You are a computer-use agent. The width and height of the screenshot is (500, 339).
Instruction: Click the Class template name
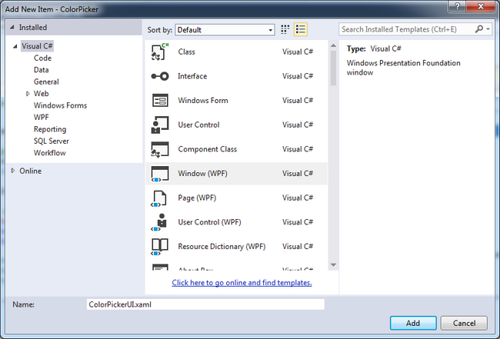[187, 52]
